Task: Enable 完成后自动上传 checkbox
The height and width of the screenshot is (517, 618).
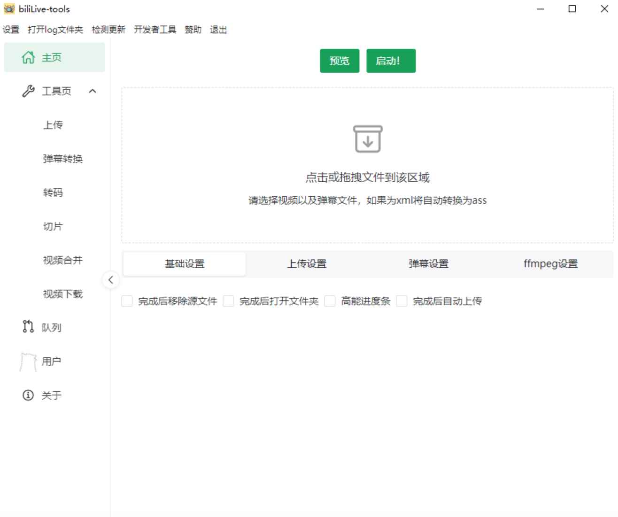Action: click(x=402, y=301)
